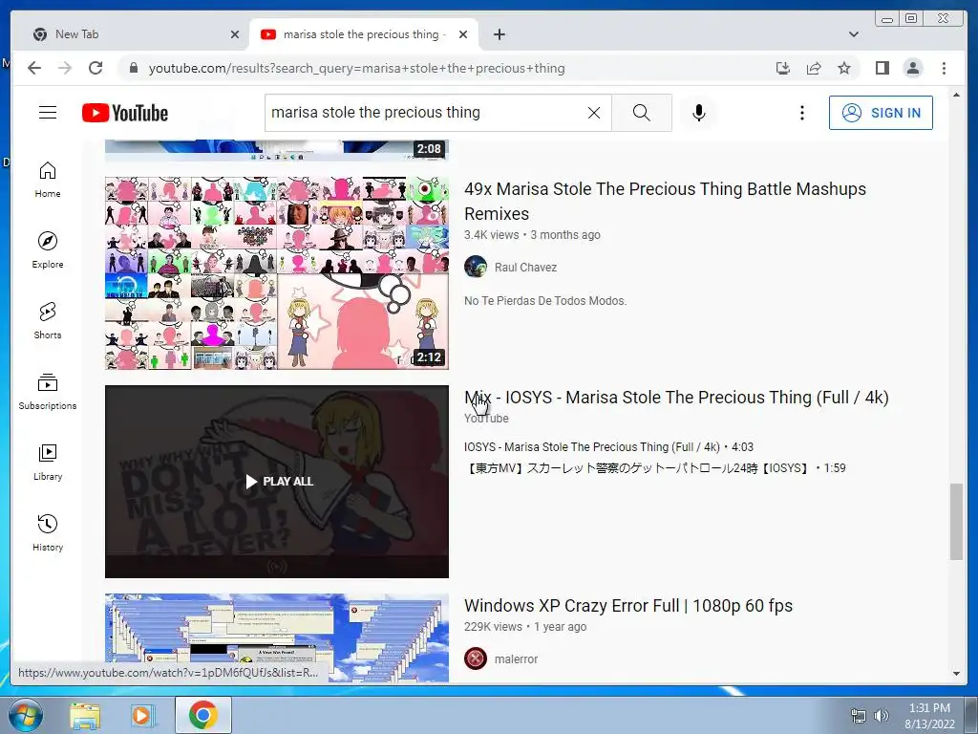Open Windows Explorer from the taskbar
This screenshot has height=734, width=978.
(85, 715)
